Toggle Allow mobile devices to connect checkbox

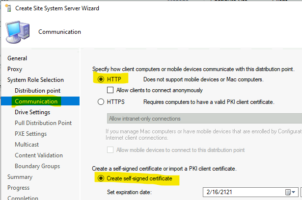[x=110, y=150]
